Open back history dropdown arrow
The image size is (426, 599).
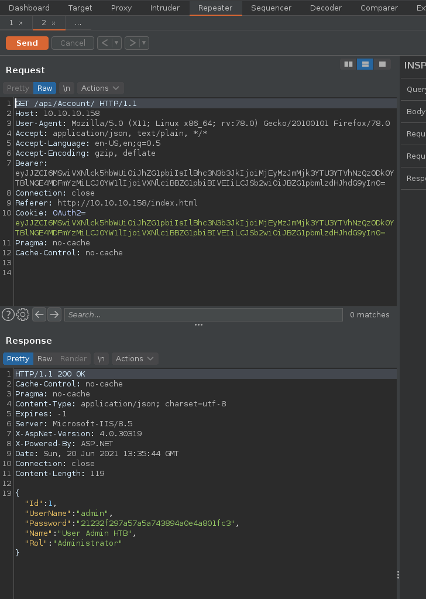(116, 43)
